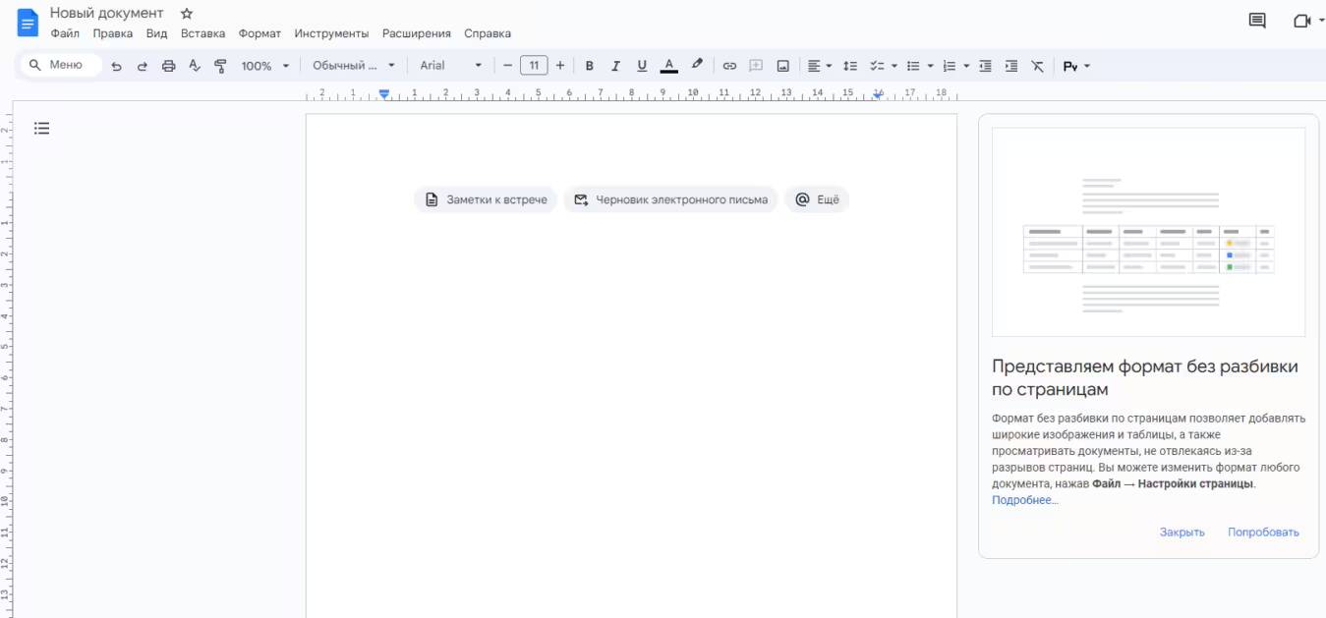
Task: Open the Подробнее link
Action: point(1025,500)
